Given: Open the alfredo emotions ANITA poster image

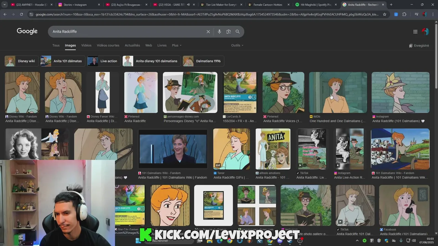Looking at the screenshot, I should tap(273, 149).
